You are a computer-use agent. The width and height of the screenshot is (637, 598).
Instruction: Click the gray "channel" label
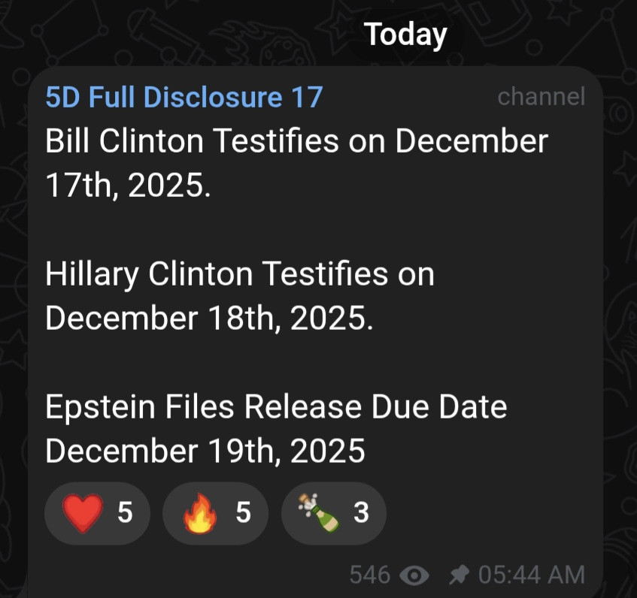click(541, 96)
